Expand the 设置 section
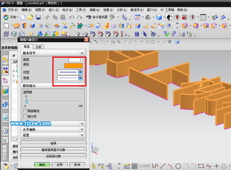The height and width of the screenshot is (170, 231). tap(82, 135)
